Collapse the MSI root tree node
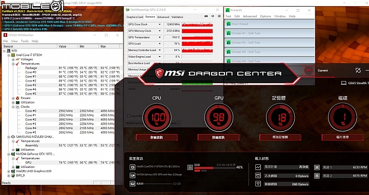Image resolution: width=369 pixels, height=195 pixels. click(x=4, y=51)
